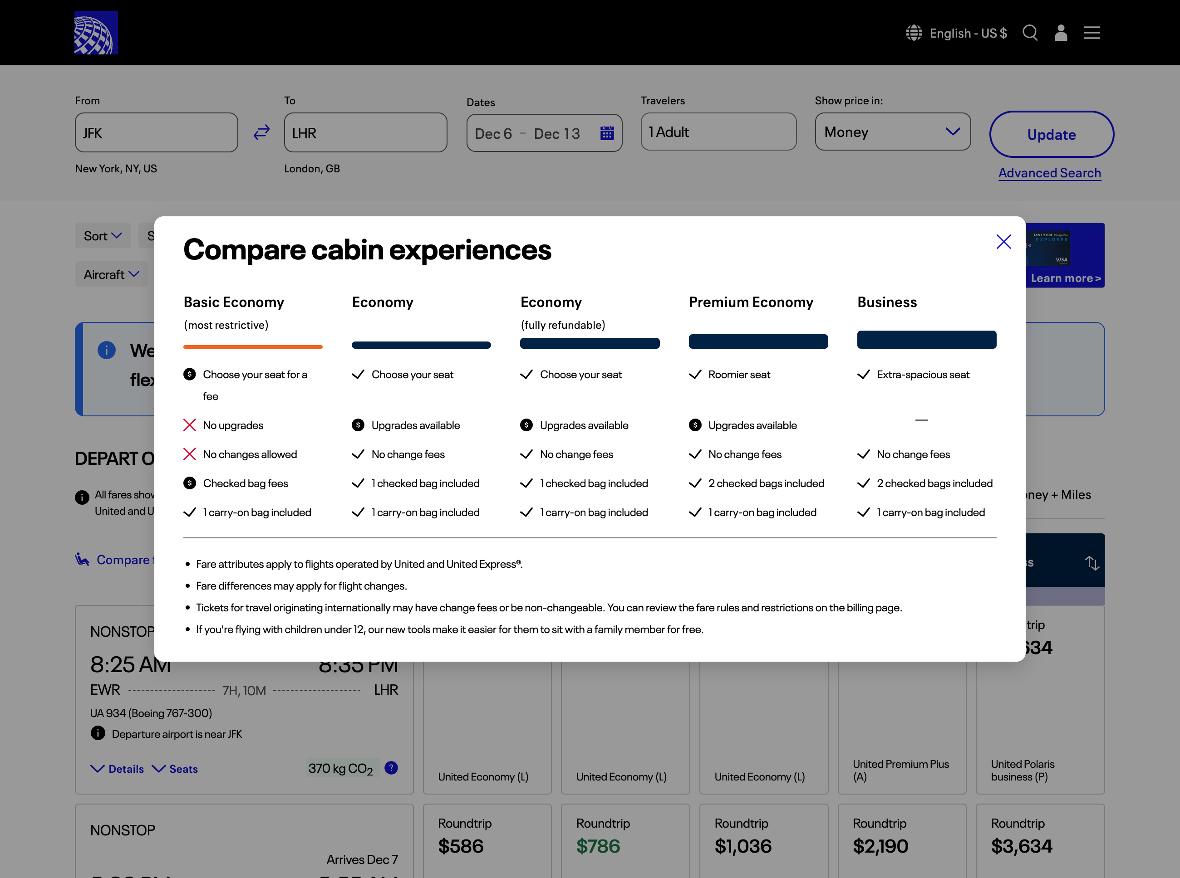Close the Compare cabin experiences dialog
The width and height of the screenshot is (1180, 878).
coord(1003,242)
